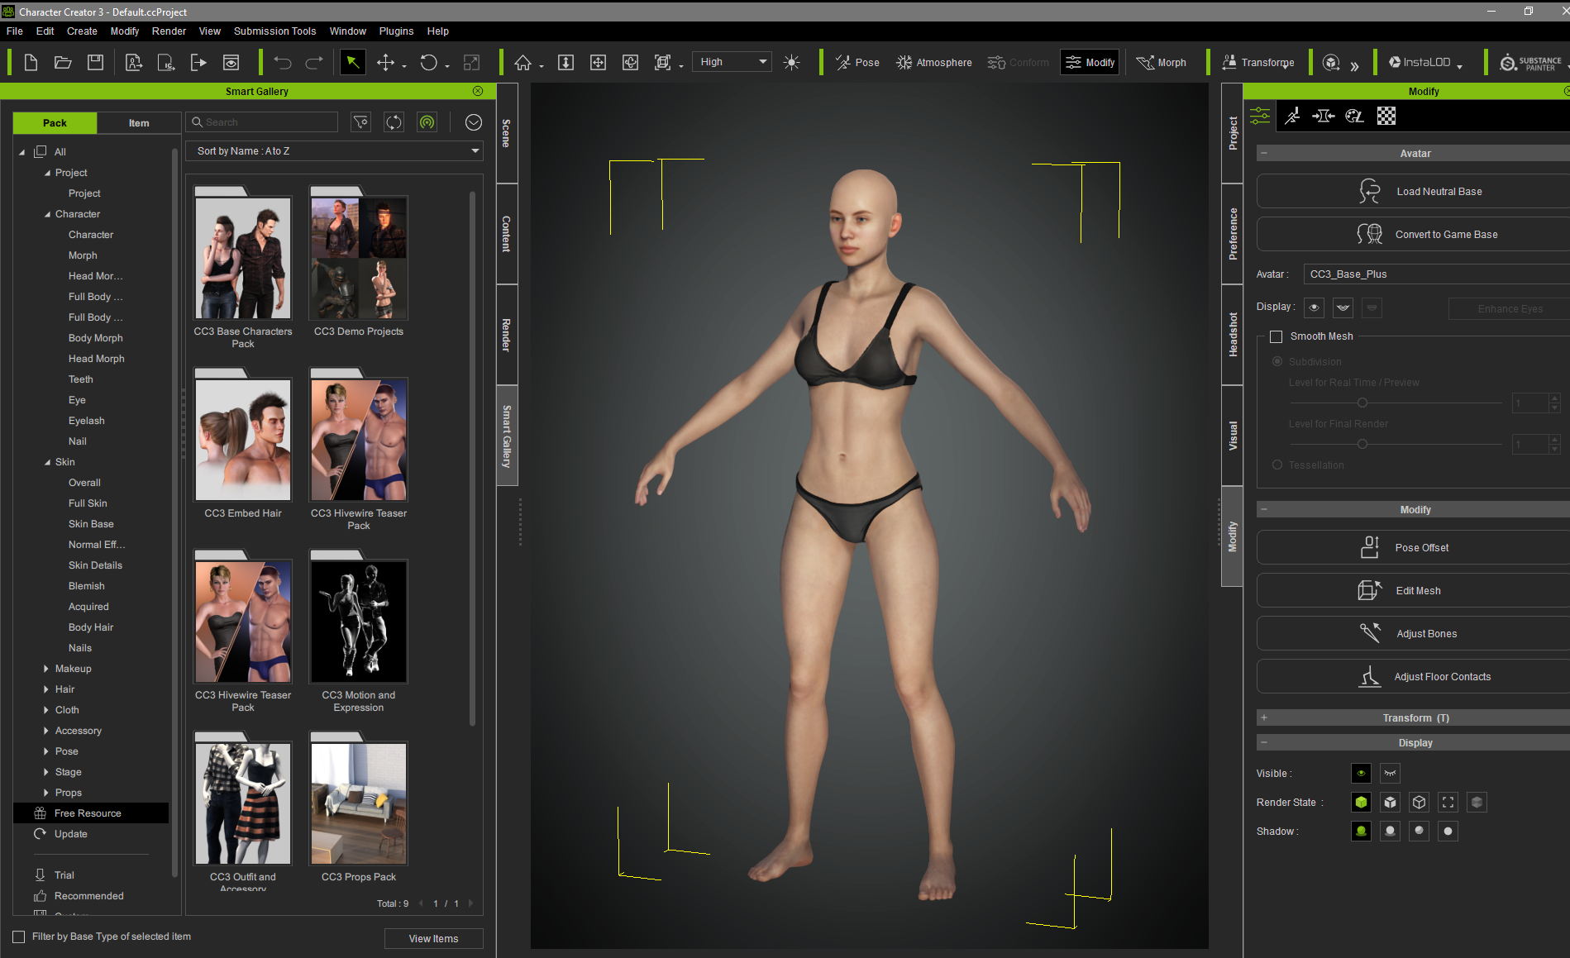This screenshot has width=1570, height=958.
Task: Enable the Smooth Mesh checkbox
Action: pos(1276,336)
